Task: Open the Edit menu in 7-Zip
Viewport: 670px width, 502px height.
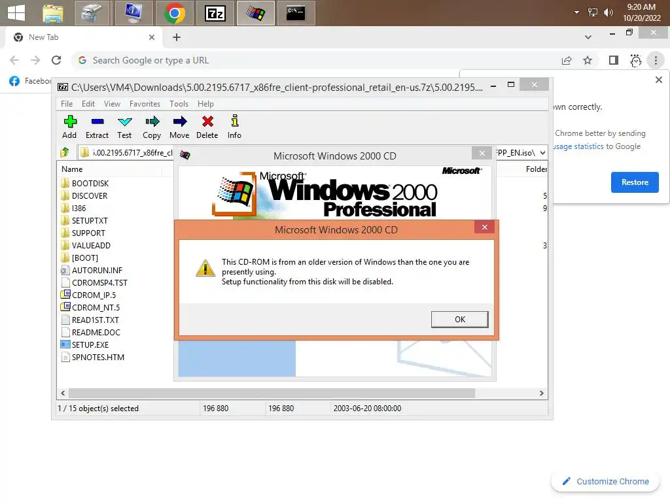Action: 88,104
